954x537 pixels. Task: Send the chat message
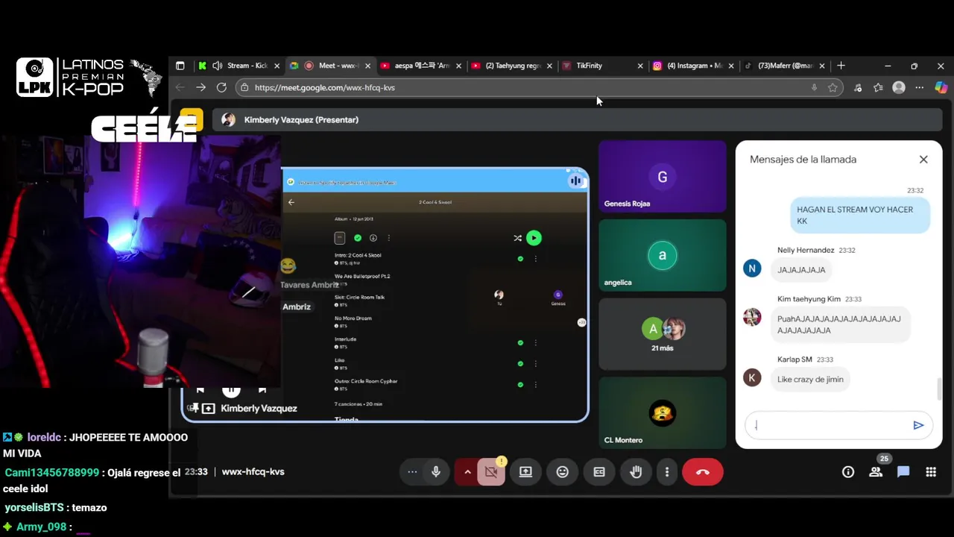(918, 425)
